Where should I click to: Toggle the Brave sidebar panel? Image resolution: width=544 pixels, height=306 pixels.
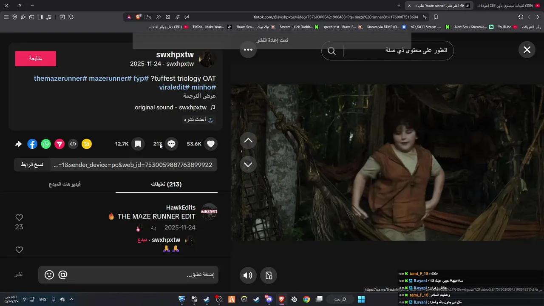click(x=40, y=17)
